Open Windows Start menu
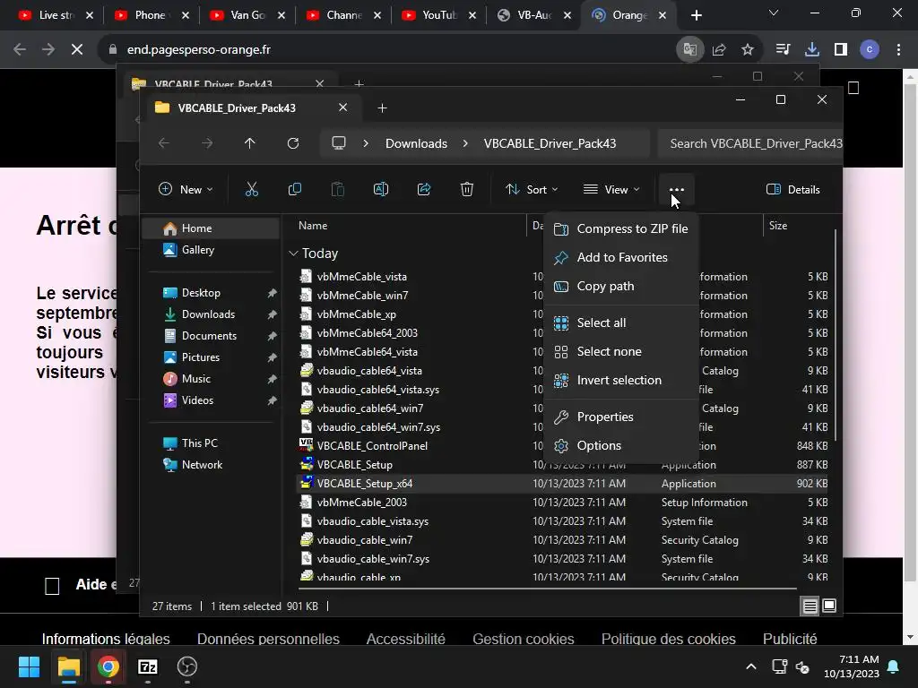Image resolution: width=918 pixels, height=688 pixels. pos(29,666)
